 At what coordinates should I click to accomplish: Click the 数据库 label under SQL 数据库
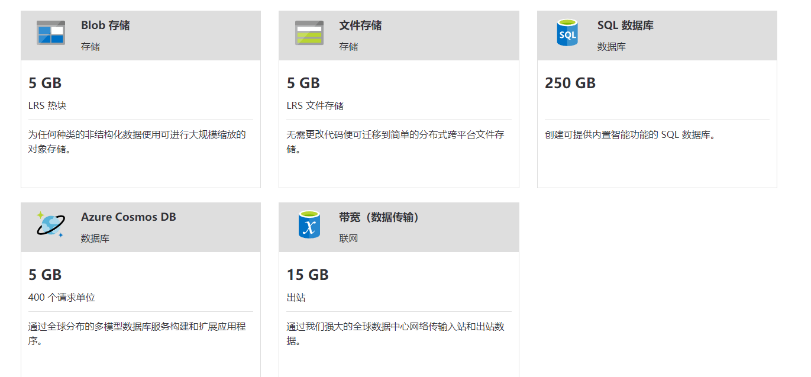coord(612,46)
